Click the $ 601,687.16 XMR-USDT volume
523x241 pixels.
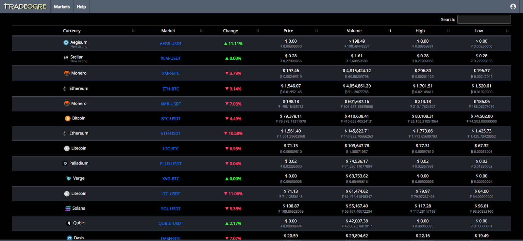tap(357, 102)
